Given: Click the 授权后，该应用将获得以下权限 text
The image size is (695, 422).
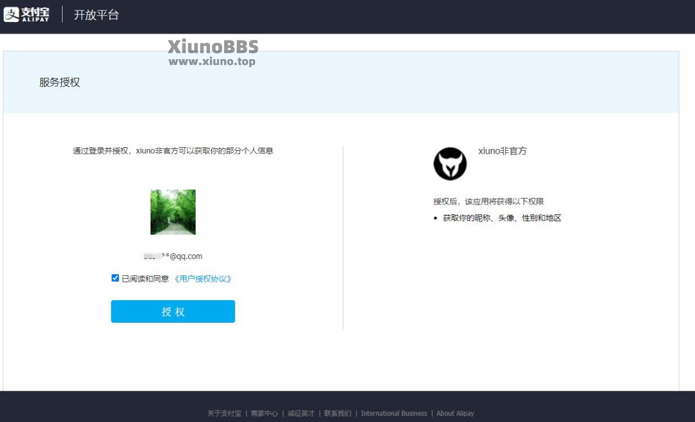Looking at the screenshot, I should pyautogui.click(x=489, y=202).
